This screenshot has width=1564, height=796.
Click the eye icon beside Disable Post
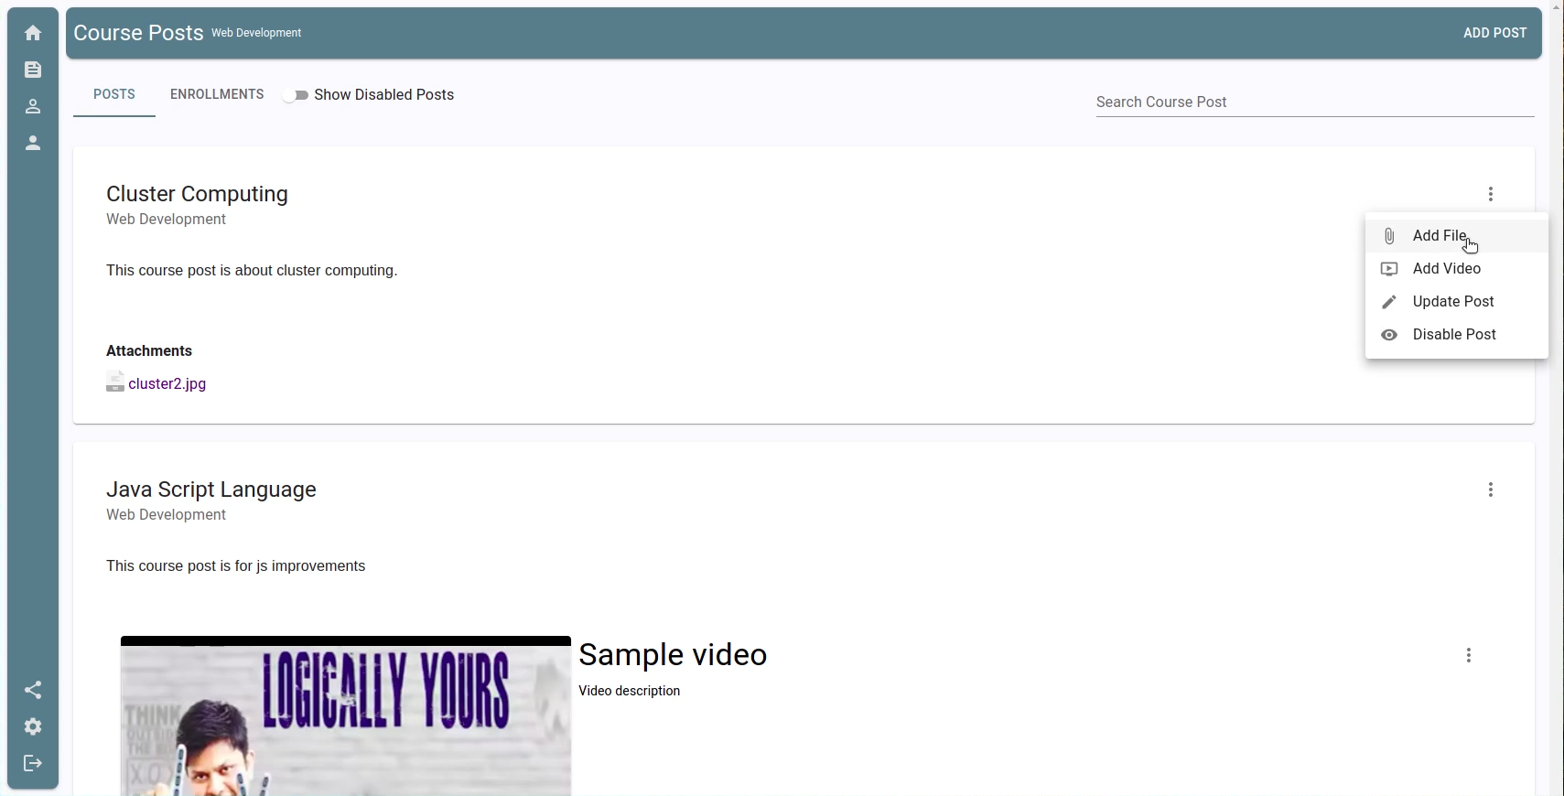(x=1389, y=335)
